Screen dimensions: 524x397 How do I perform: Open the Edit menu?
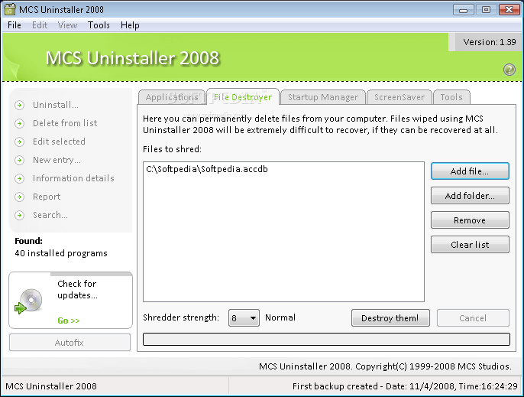coord(40,25)
